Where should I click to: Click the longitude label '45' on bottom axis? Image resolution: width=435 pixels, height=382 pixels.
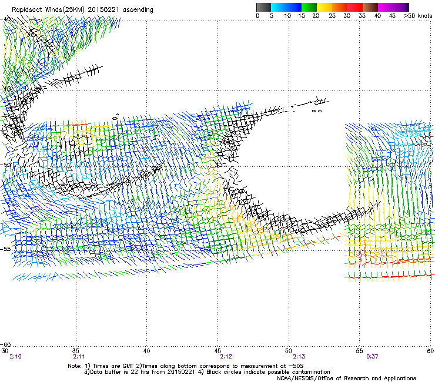click(217, 351)
